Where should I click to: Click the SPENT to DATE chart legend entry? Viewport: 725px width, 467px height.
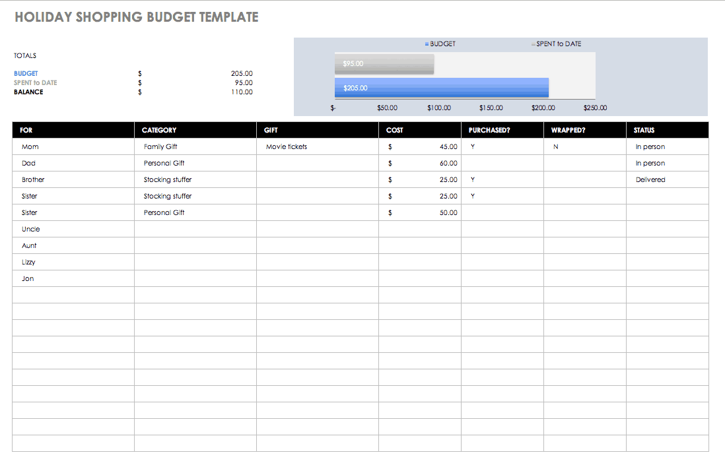pyautogui.click(x=556, y=44)
